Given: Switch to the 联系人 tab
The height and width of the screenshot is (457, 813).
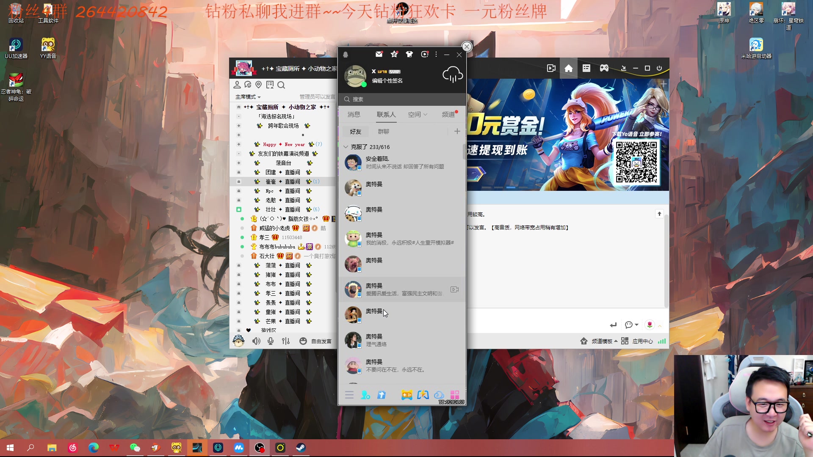Looking at the screenshot, I should tap(386, 115).
